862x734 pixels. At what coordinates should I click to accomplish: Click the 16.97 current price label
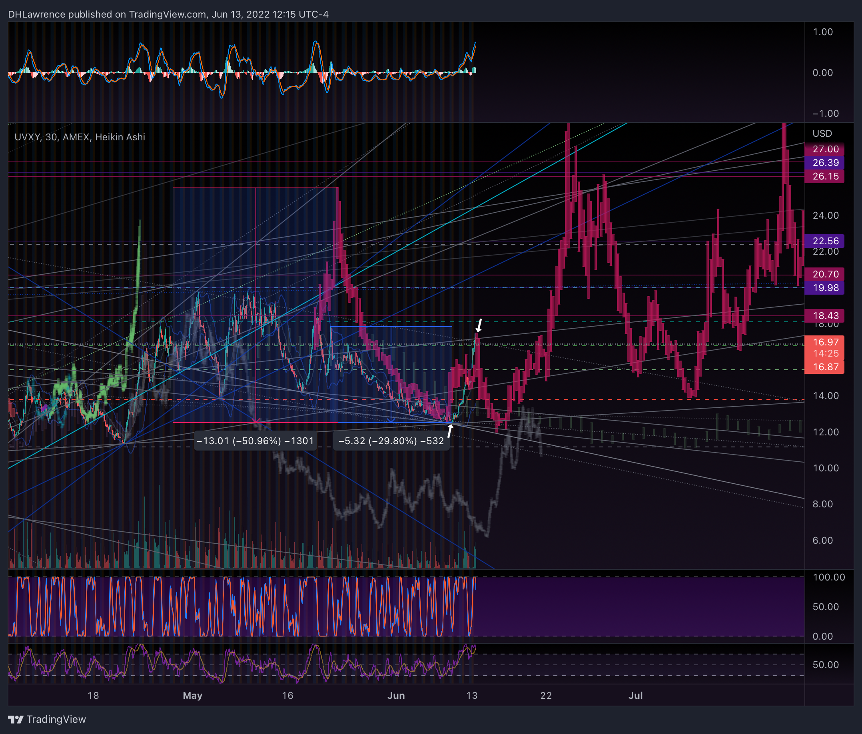(824, 342)
